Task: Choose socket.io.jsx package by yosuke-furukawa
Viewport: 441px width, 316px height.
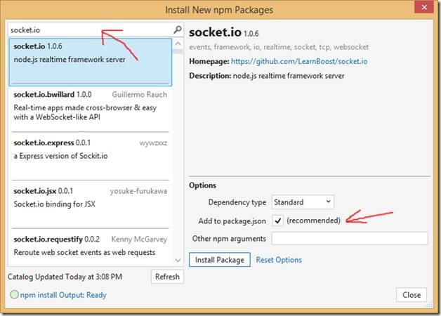Action: pyautogui.click(x=91, y=204)
